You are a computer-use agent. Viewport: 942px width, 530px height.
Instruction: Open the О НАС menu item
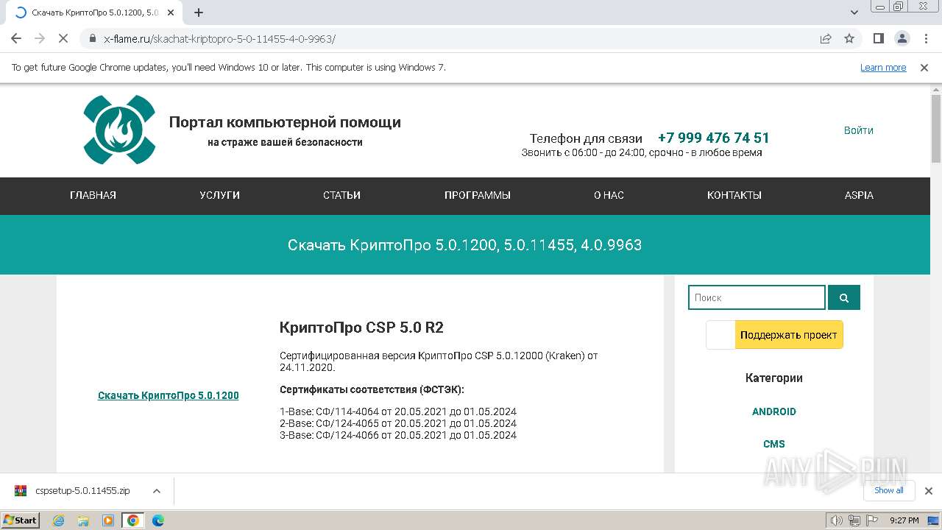pos(609,195)
